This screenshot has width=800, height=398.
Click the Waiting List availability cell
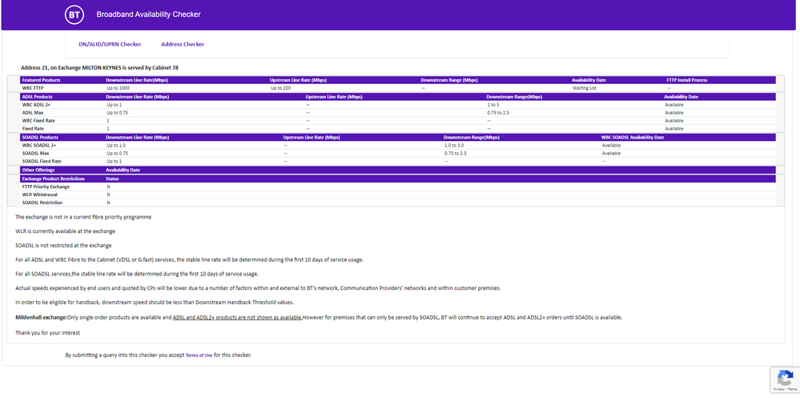coord(585,88)
